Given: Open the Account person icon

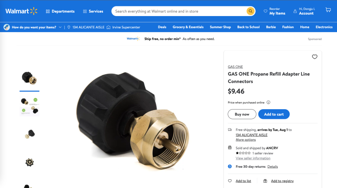Looking at the screenshot, I should point(295,11).
